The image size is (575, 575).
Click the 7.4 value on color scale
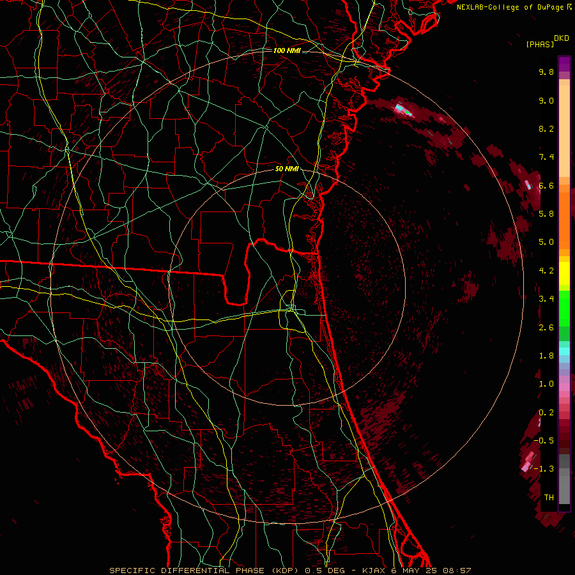click(x=546, y=157)
